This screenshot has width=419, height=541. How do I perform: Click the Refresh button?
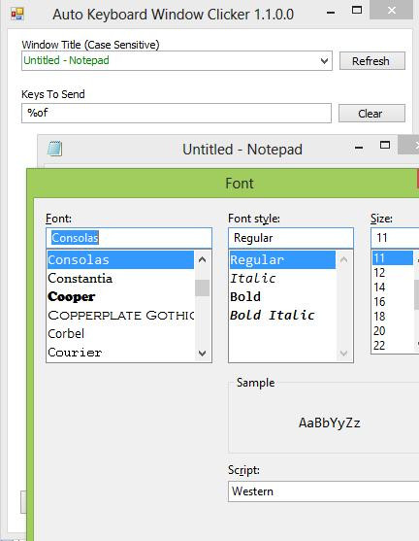coord(371,61)
